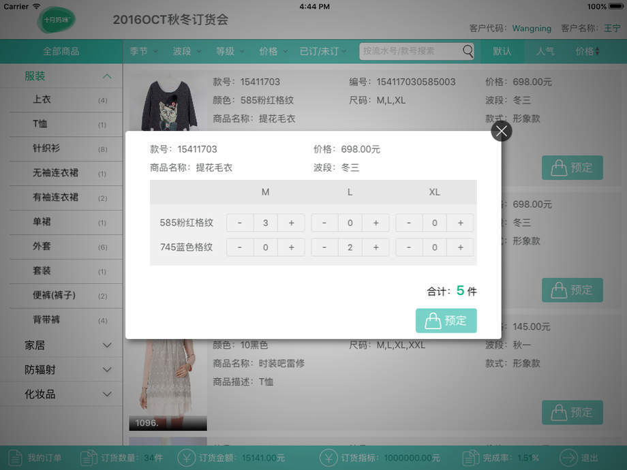Viewport: 627px width, 470px height.
Task: Decrease M quantity for 745蓝色格纹
Action: coord(239,247)
